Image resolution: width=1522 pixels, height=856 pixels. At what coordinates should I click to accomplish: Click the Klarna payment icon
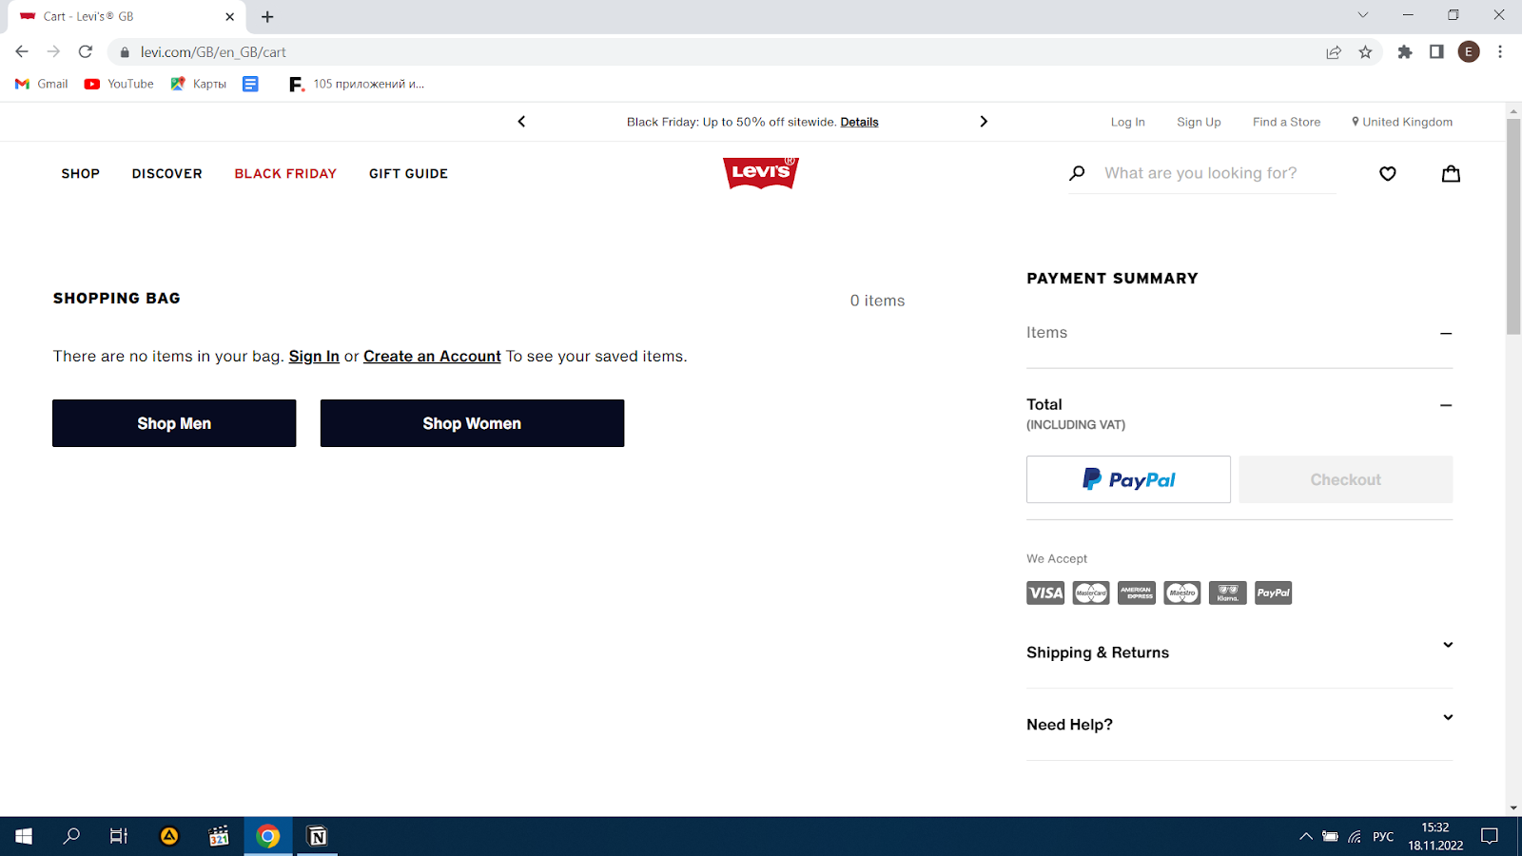(x=1228, y=593)
